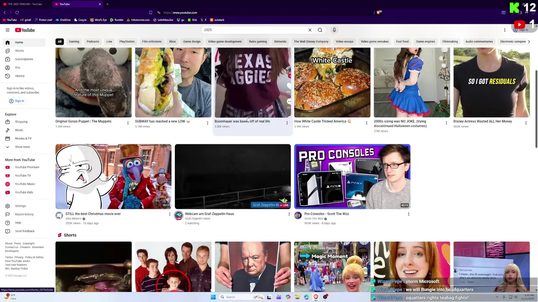Click the YouTube logo
This screenshot has width=538, height=302.
pos(25,30)
